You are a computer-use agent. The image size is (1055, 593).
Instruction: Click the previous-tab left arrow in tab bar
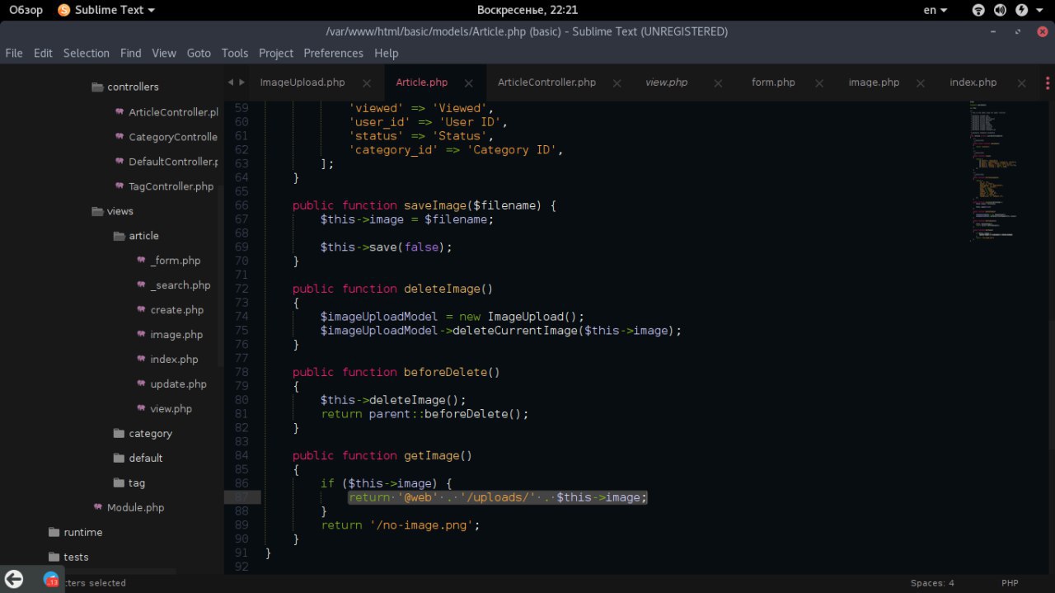231,82
